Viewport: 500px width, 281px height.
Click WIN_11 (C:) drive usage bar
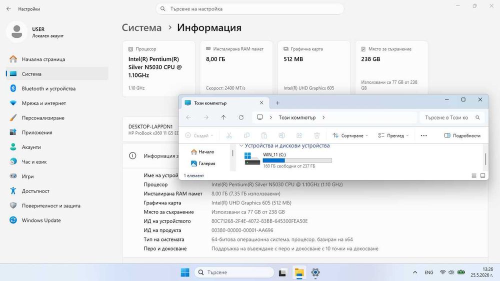(297, 160)
